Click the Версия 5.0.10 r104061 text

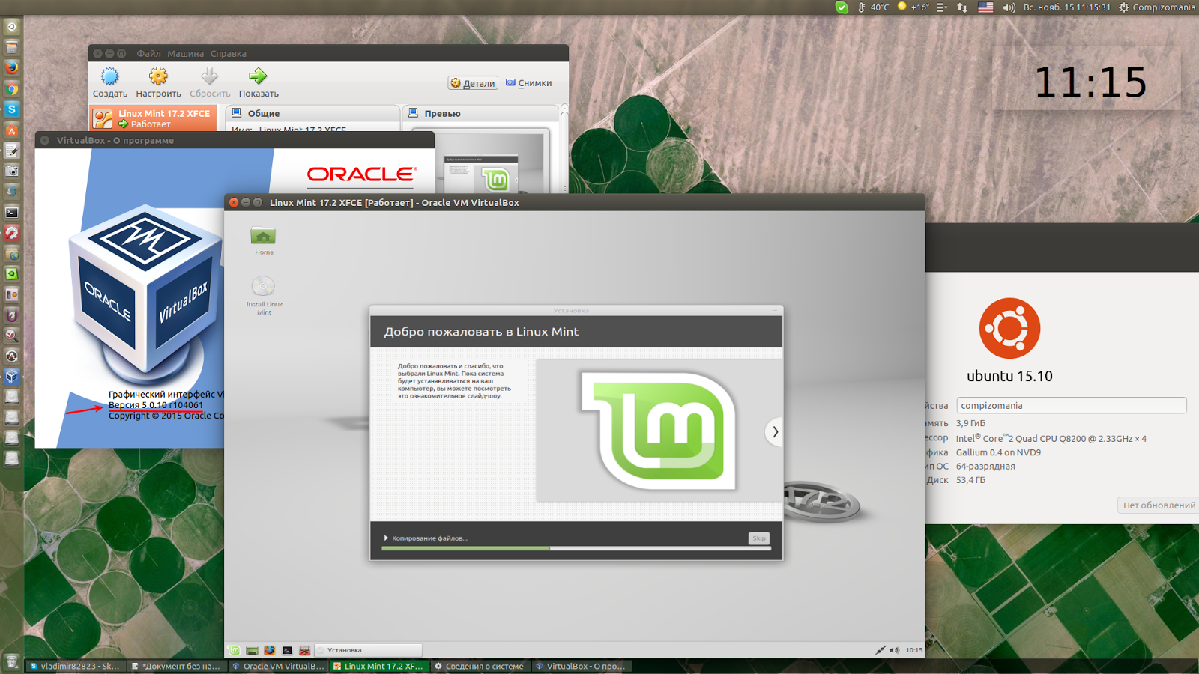(156, 405)
